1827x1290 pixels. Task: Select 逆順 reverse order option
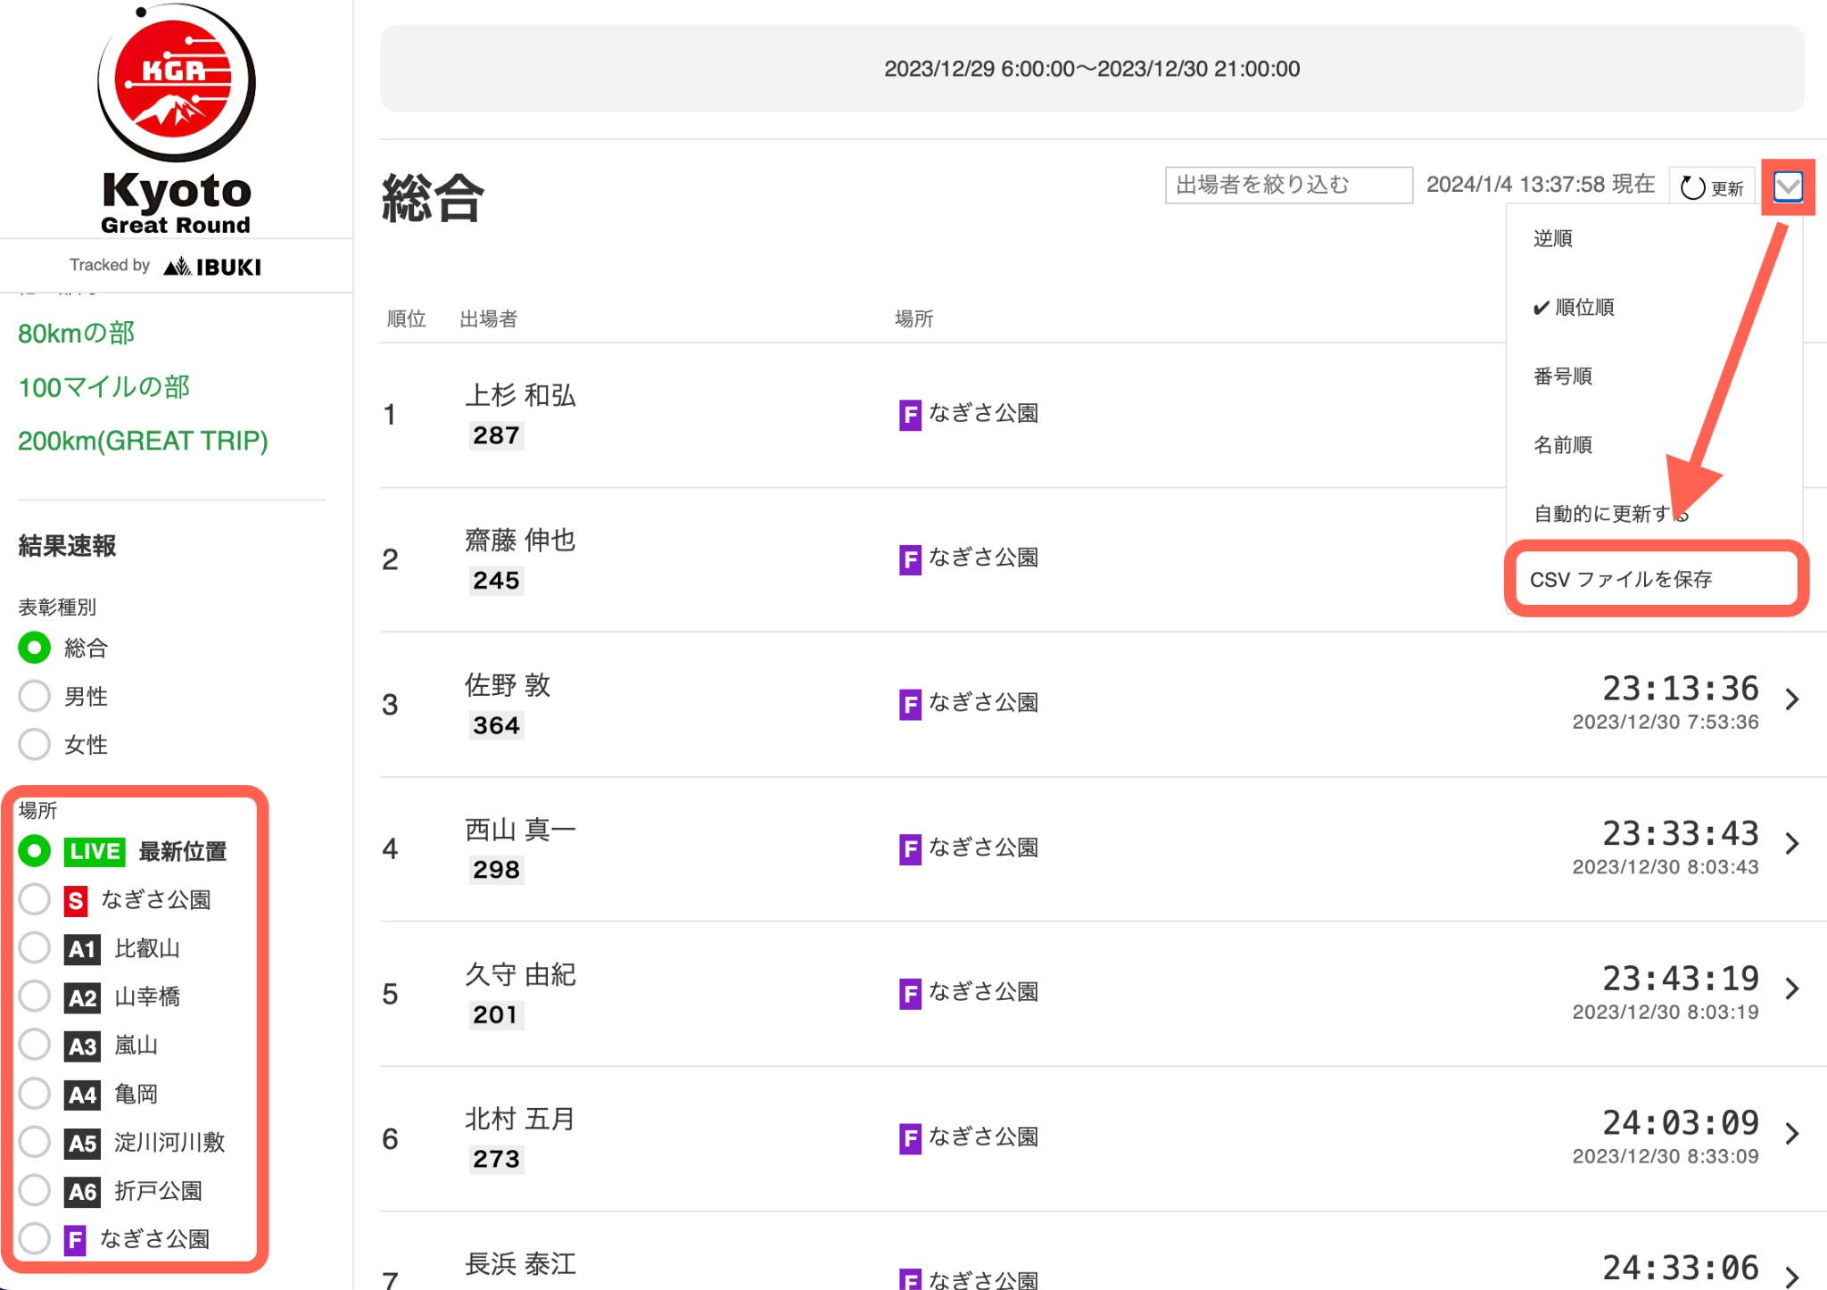click(1552, 238)
